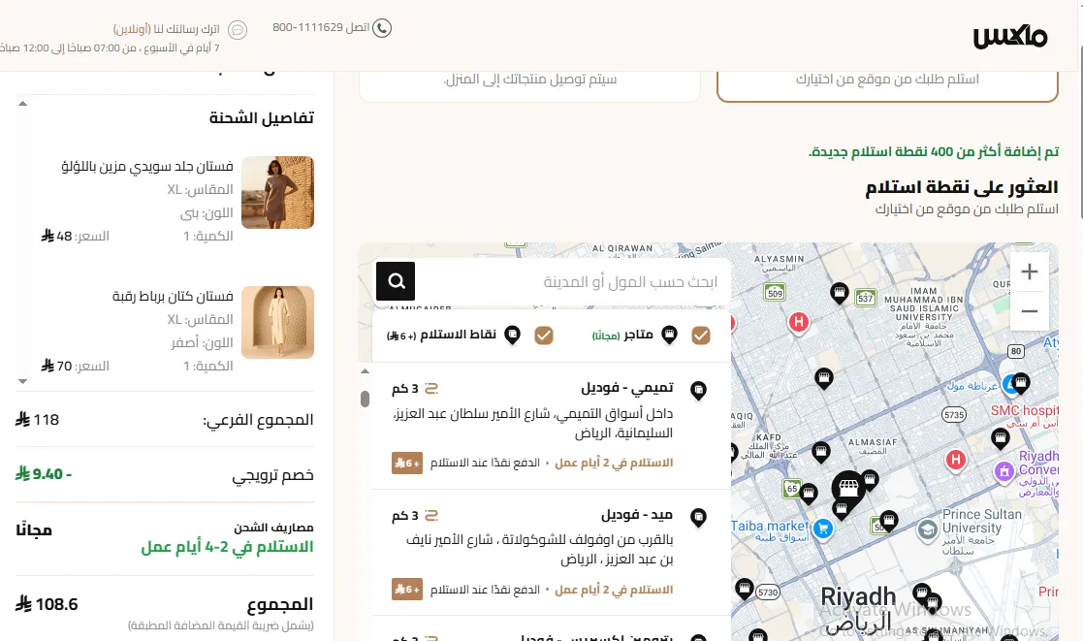Click pickup pin icon beside ميد - فوديل
Screen dimensions: 1083x641
tap(699, 518)
